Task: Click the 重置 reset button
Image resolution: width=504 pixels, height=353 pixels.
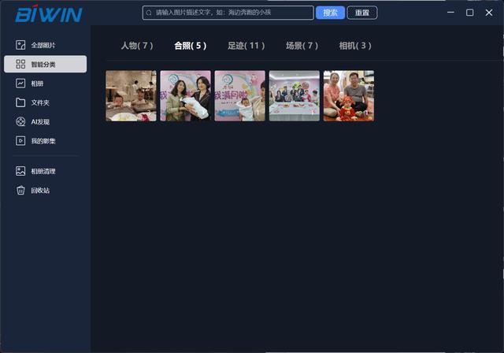Action: pos(362,13)
